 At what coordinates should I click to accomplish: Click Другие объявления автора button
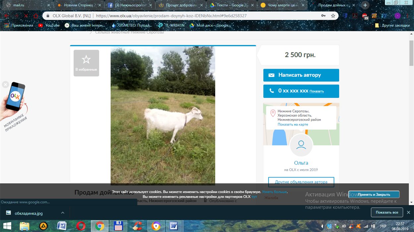pyautogui.click(x=301, y=182)
